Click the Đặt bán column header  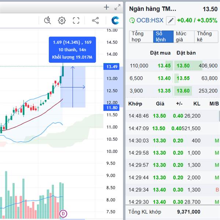click(186, 53)
